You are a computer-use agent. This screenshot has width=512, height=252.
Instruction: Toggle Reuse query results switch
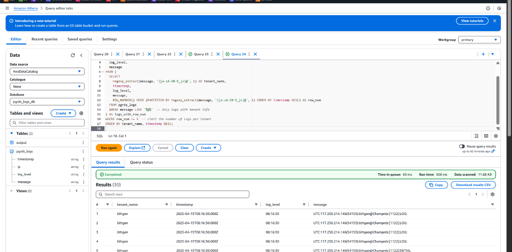coord(462,146)
